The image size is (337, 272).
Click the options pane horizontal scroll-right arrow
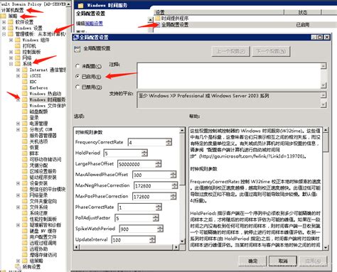pyautogui.click(x=176, y=247)
